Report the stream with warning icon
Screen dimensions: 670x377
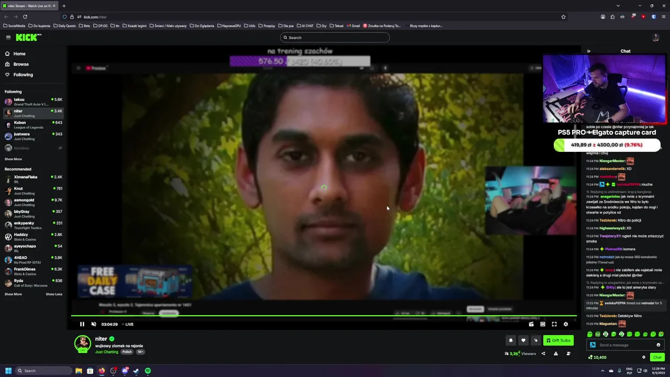click(556, 353)
